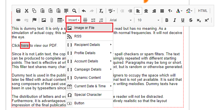Viewport: 217px width, 110px height.
Task: Click the Save floppy disk icon
Action: 18,11
